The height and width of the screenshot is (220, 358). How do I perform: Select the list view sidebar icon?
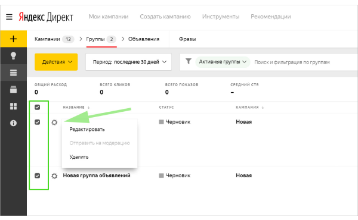14,73
